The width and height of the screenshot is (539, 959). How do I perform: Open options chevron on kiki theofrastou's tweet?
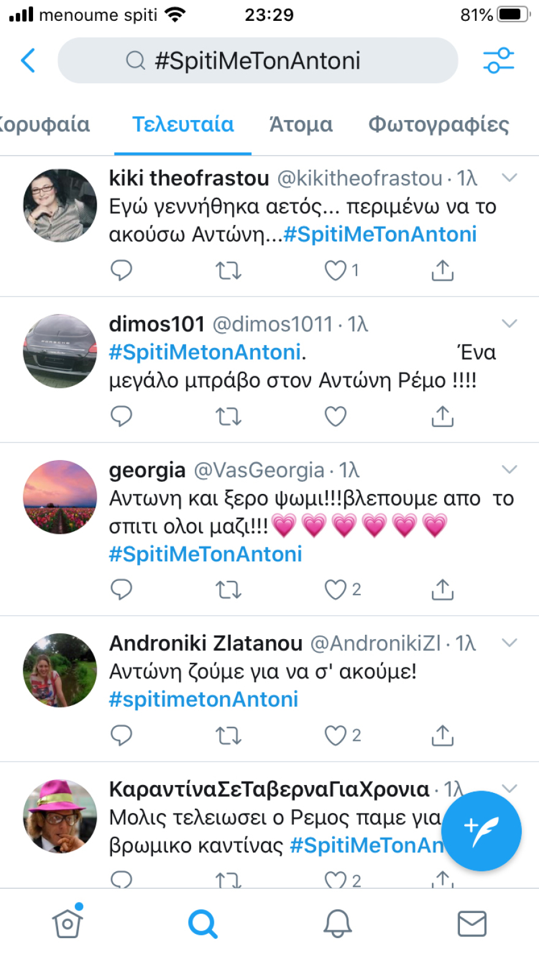pyautogui.click(x=509, y=178)
